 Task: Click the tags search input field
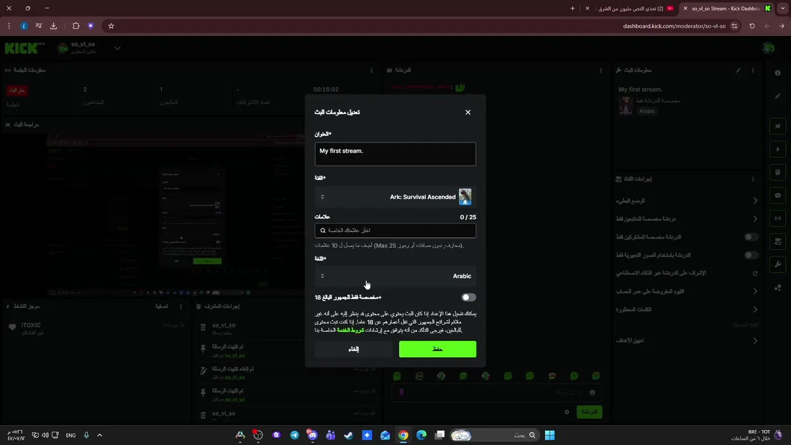[x=395, y=230]
